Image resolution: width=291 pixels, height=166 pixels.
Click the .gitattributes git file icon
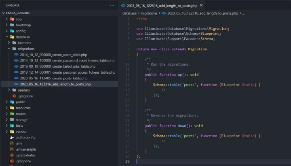click(12, 155)
